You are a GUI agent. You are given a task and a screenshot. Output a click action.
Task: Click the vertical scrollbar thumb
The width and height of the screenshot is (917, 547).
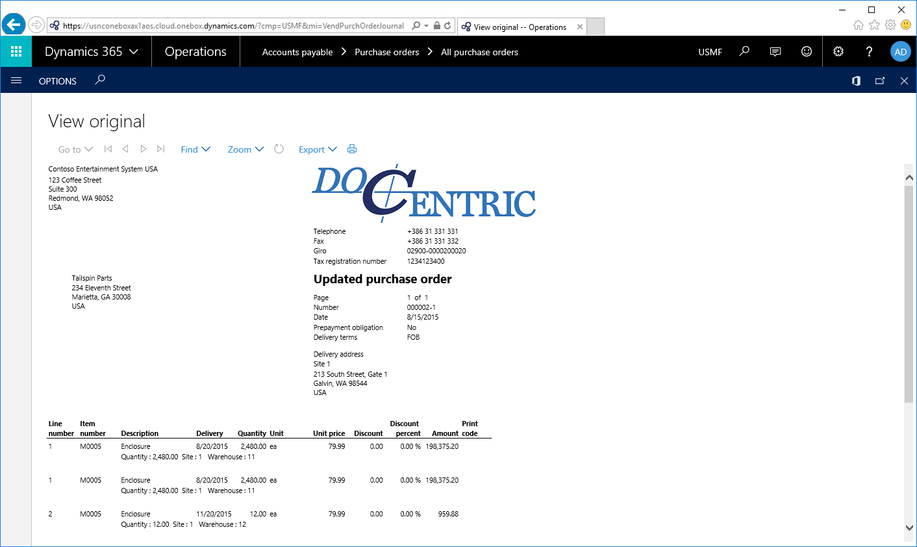[x=909, y=294]
